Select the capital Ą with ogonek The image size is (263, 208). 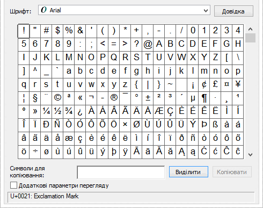click(181, 152)
